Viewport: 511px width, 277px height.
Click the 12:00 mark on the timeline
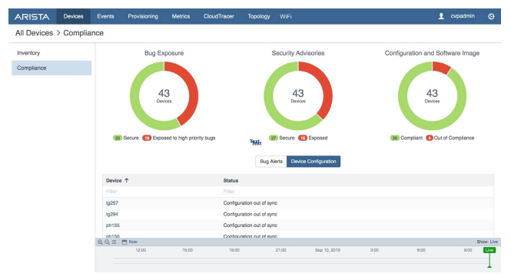click(141, 250)
